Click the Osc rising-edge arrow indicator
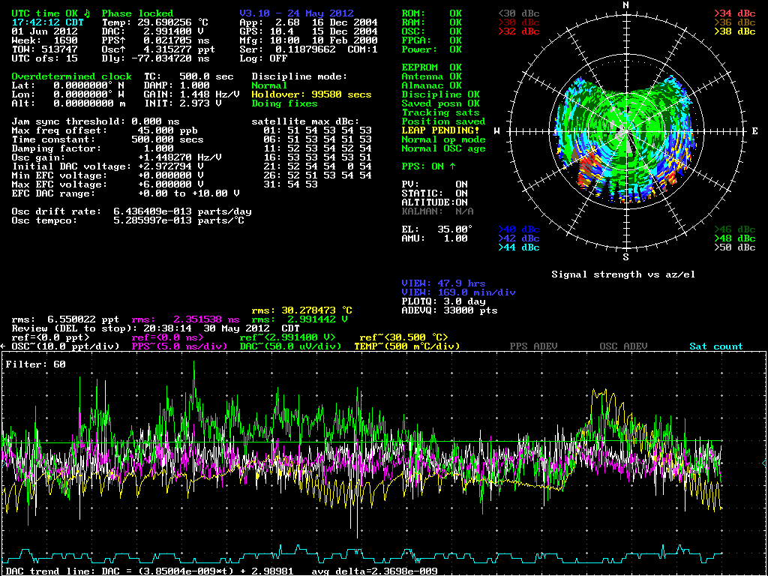This screenshot has width=768, height=576. [122, 49]
